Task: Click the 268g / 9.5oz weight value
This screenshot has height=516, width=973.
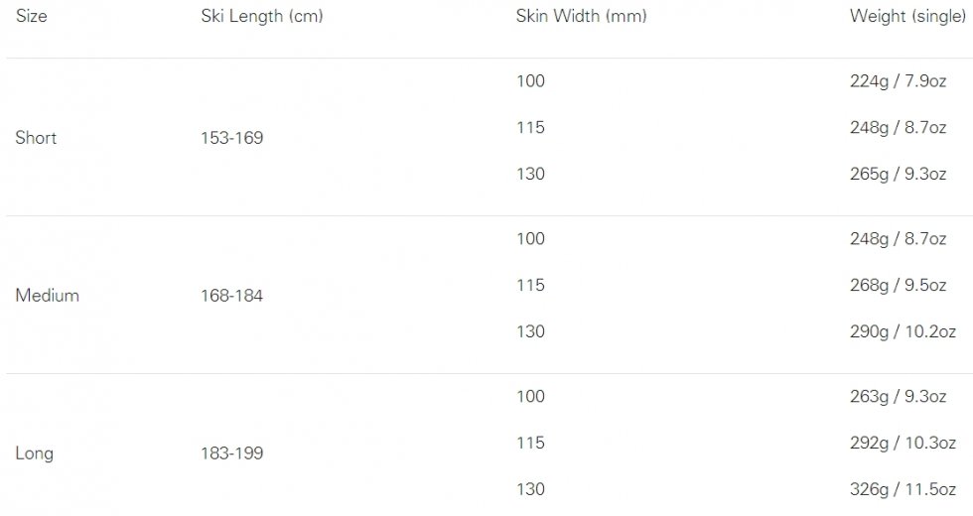Action: [x=898, y=286]
